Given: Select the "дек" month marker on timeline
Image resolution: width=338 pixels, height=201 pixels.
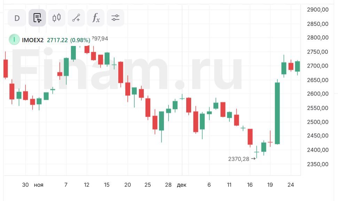Looking at the screenshot, I should [182, 185].
